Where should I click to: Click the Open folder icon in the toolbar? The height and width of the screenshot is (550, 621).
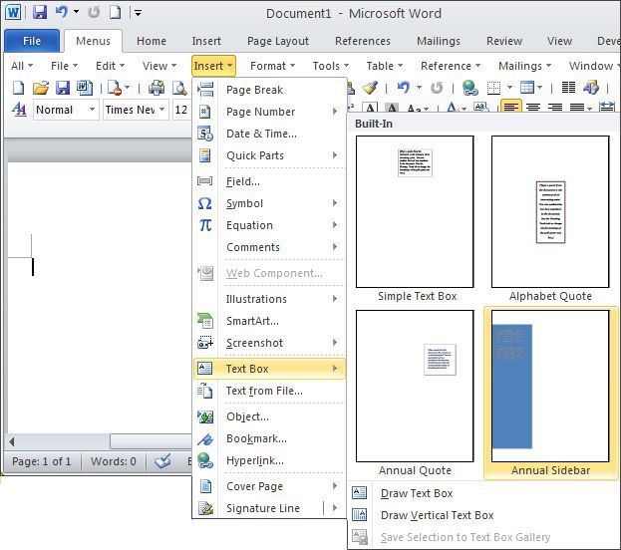pos(41,88)
